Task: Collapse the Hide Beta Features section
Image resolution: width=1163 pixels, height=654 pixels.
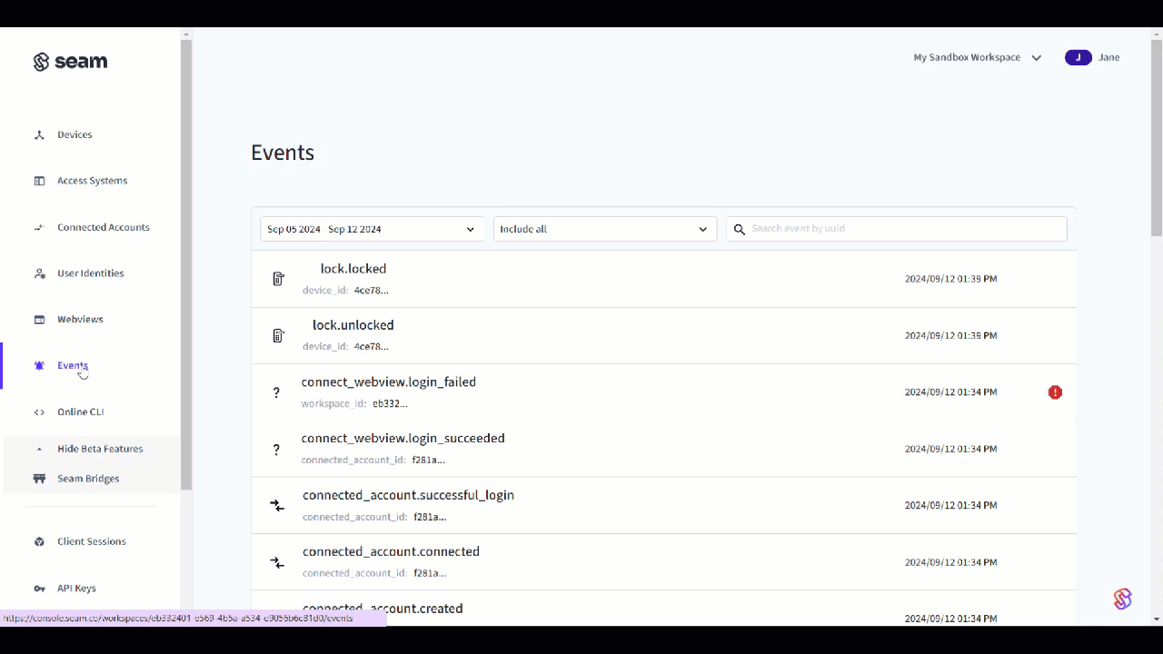Action: point(91,449)
